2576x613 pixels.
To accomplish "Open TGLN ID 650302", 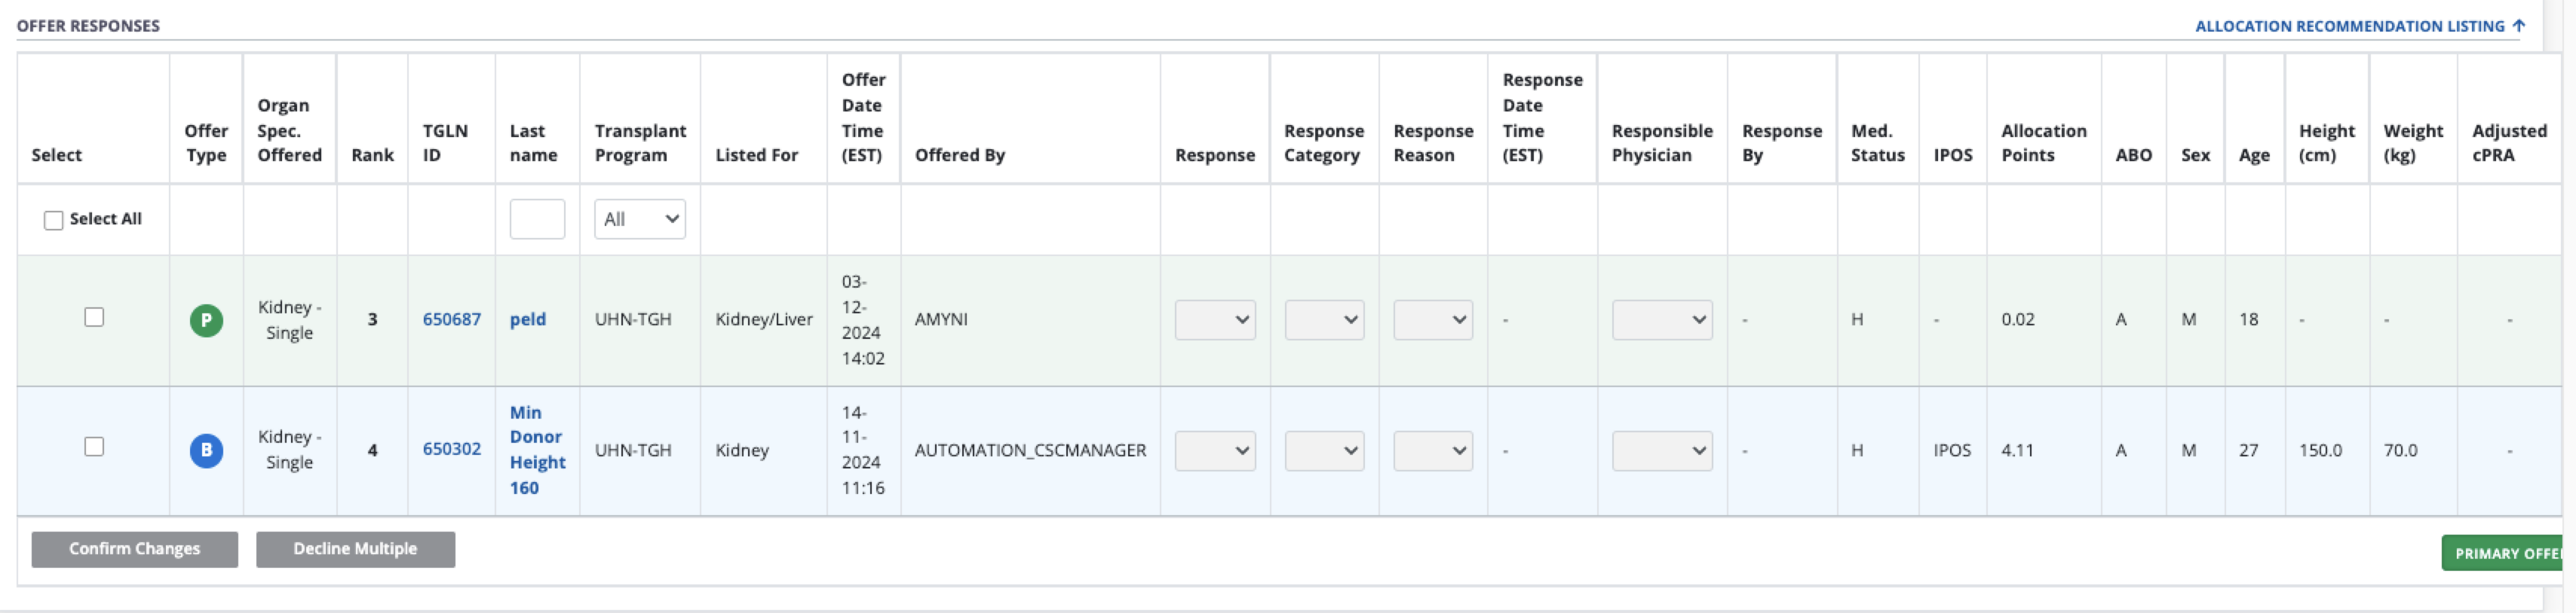I will pyautogui.click(x=451, y=448).
